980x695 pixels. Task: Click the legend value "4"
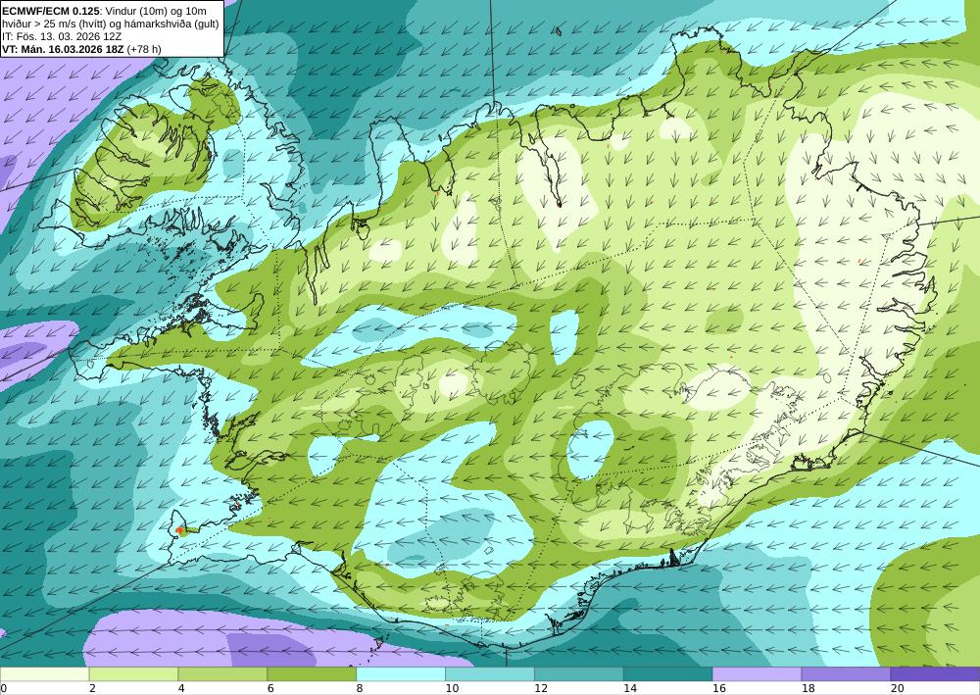(181, 688)
